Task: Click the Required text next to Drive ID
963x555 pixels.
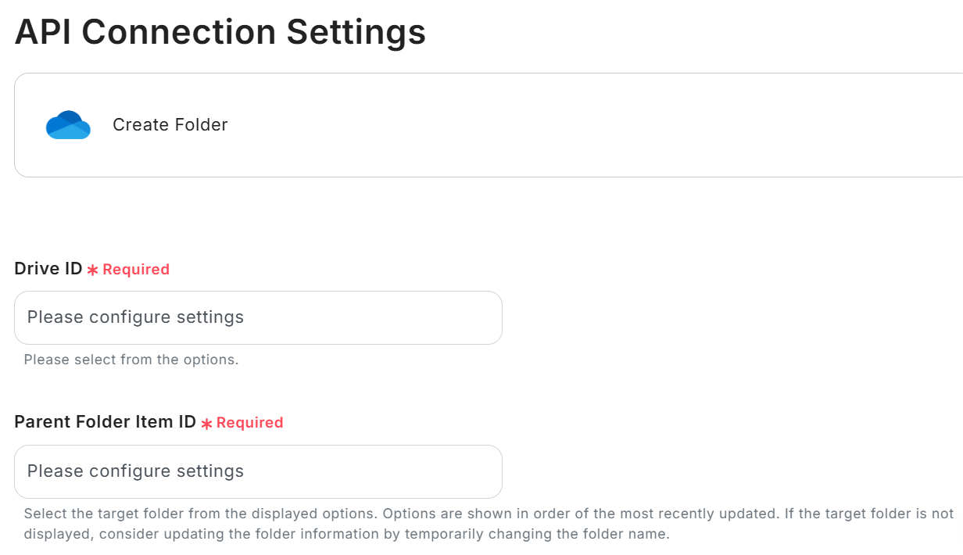Action: click(136, 270)
